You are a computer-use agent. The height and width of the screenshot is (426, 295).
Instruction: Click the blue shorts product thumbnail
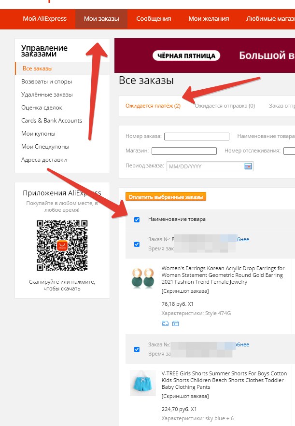[143, 383]
